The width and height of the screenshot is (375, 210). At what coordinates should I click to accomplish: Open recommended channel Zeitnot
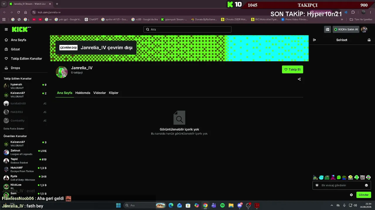(25, 152)
